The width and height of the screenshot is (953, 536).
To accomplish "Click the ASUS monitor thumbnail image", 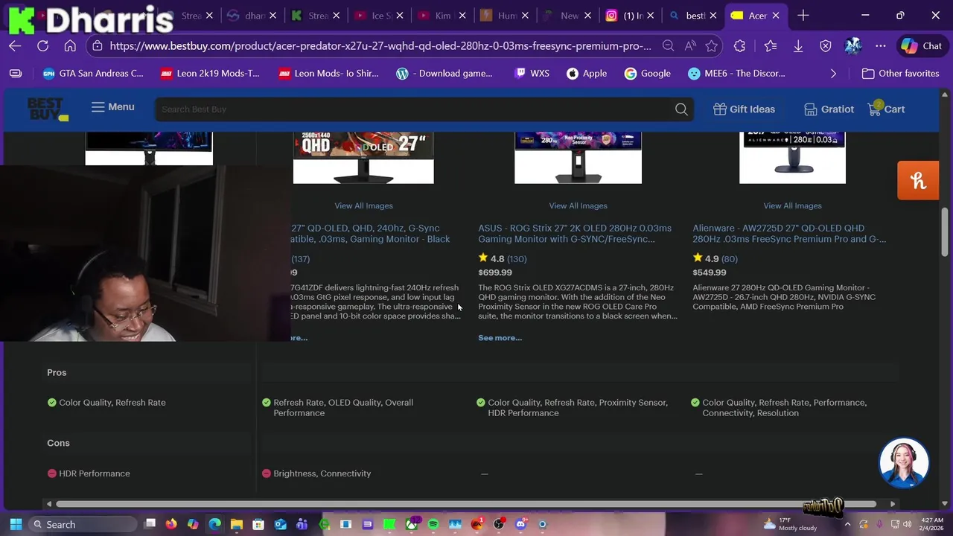I will [x=578, y=157].
